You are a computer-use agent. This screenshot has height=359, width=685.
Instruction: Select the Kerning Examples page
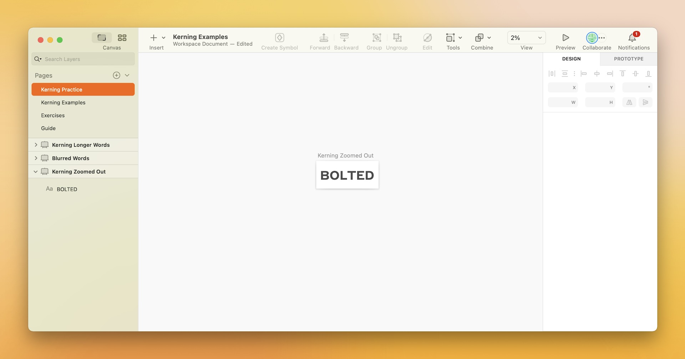pyautogui.click(x=63, y=102)
